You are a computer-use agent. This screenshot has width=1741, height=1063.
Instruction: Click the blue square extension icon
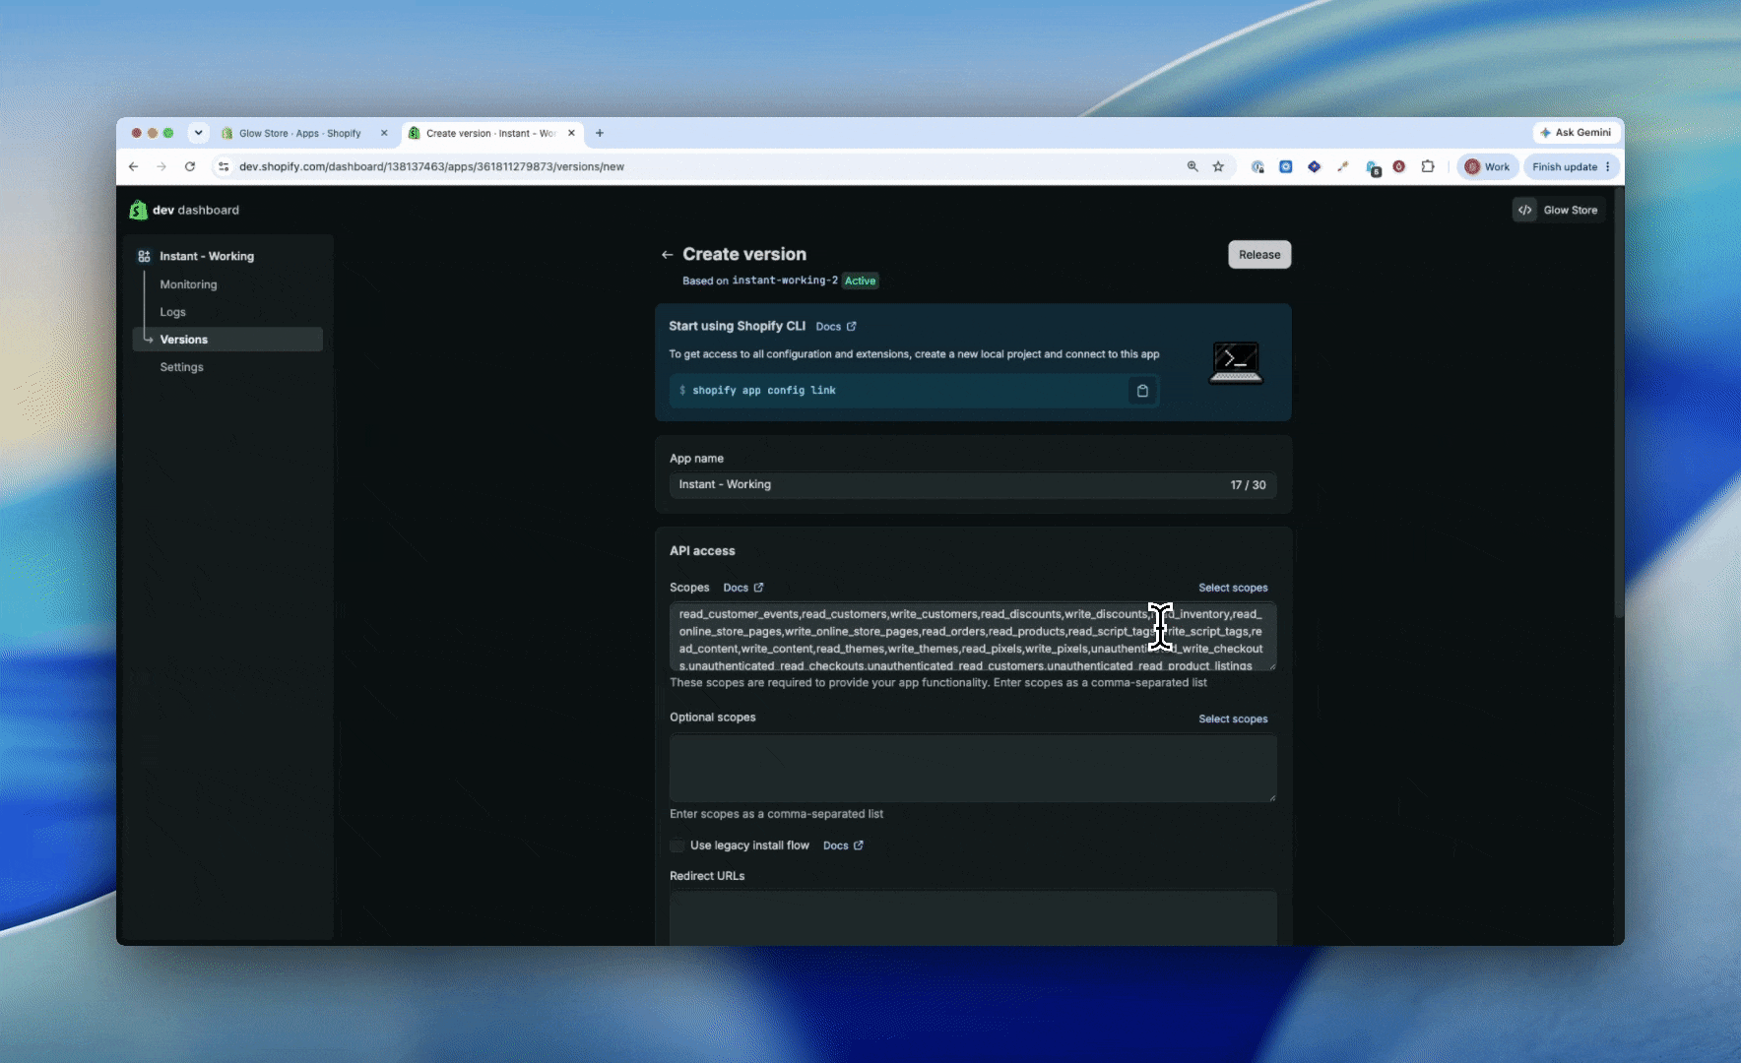pyautogui.click(x=1285, y=166)
